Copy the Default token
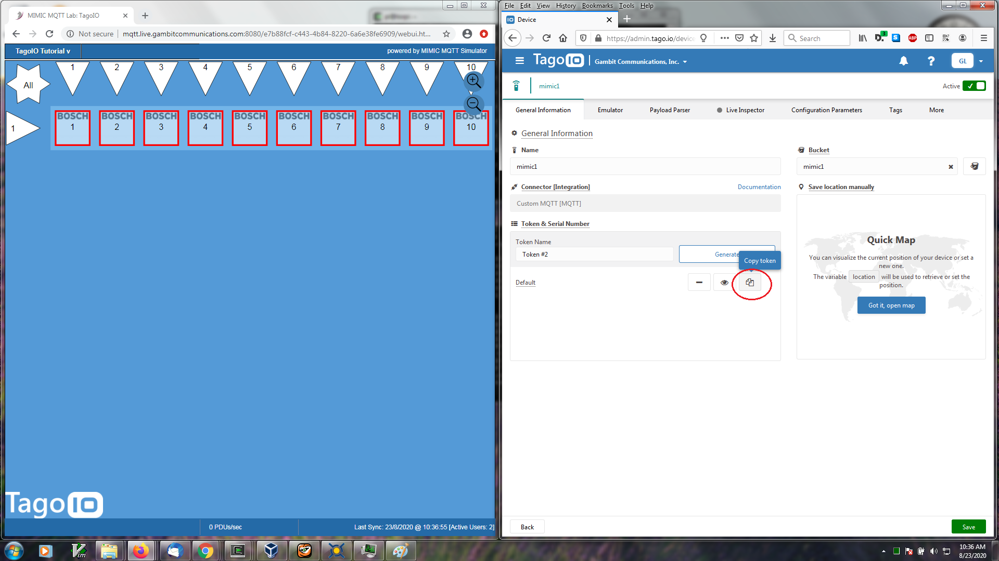Viewport: 999px width, 561px height. coord(750,283)
